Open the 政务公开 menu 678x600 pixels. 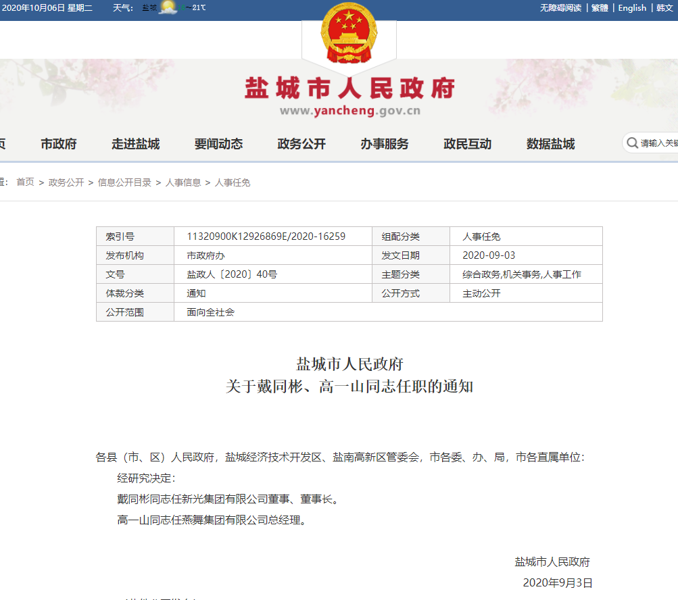pos(301,143)
